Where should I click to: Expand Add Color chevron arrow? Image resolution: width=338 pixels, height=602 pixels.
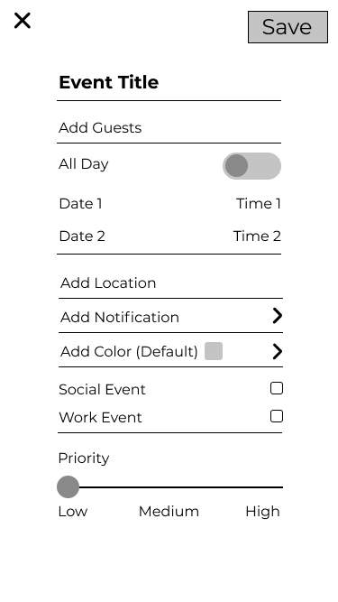[x=277, y=351]
